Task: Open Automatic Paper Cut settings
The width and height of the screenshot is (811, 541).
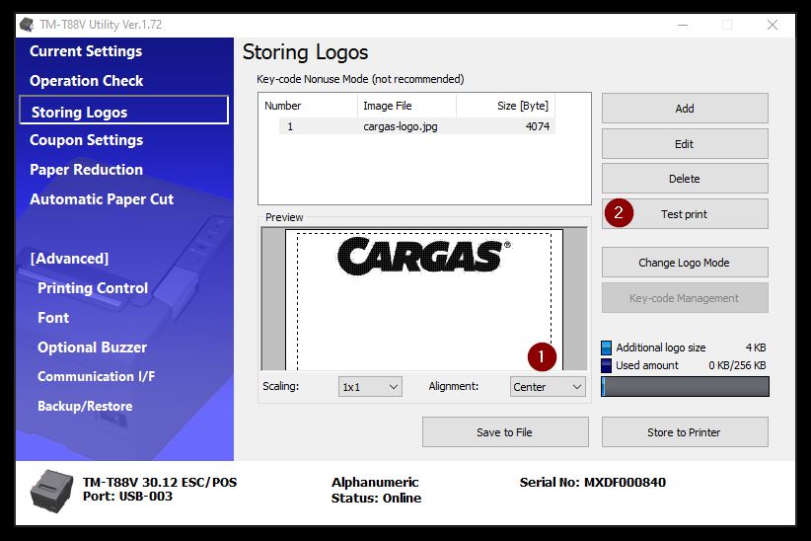Action: coord(102,199)
